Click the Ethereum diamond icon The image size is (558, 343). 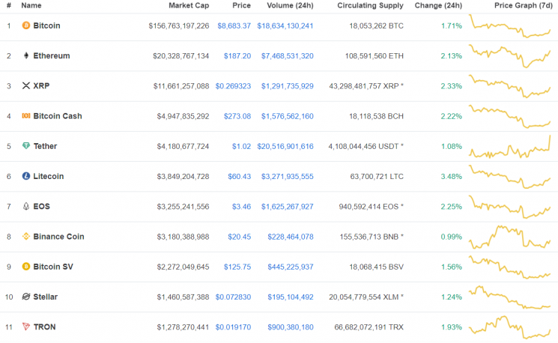26,55
